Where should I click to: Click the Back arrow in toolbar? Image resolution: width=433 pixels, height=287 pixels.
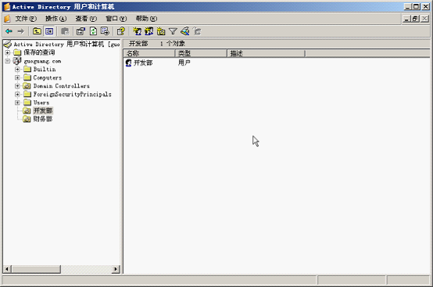(9, 31)
